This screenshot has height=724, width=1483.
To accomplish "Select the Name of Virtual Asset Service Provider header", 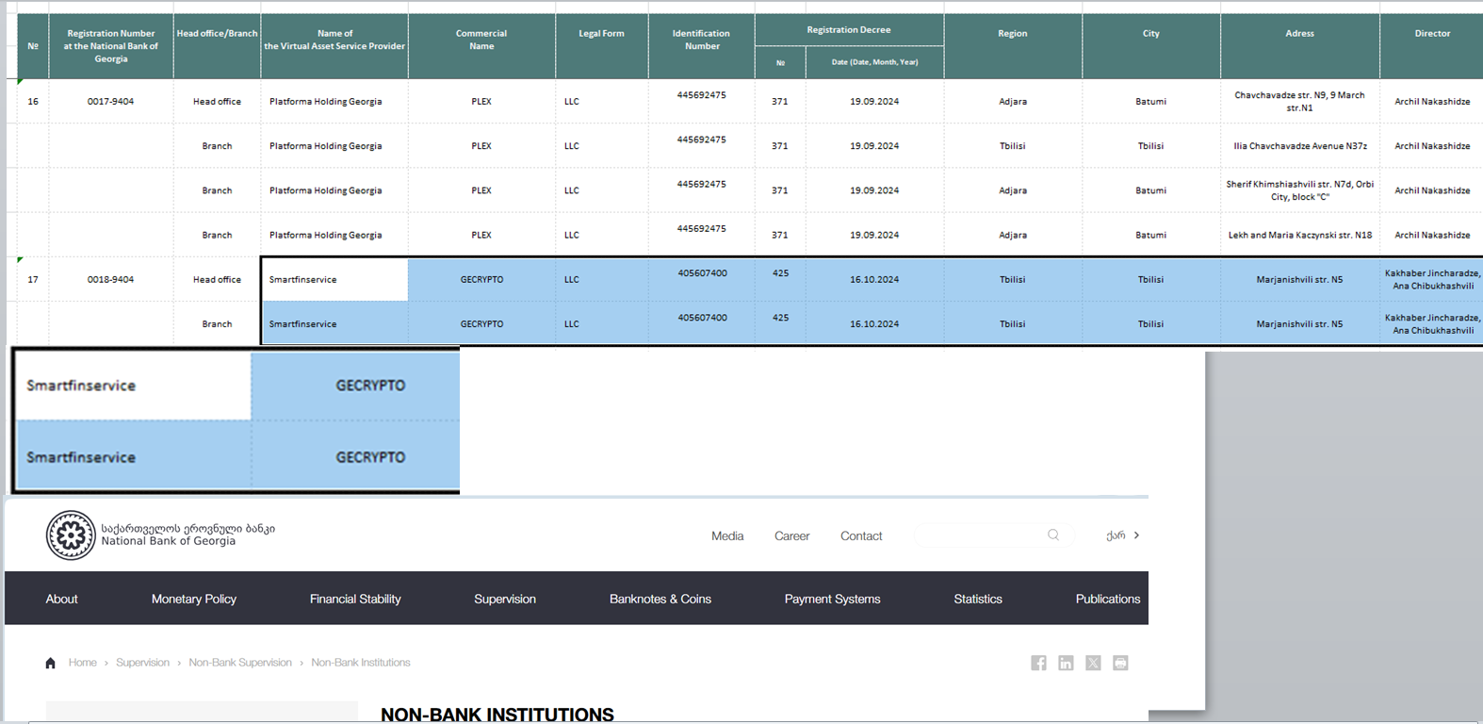I will [x=334, y=46].
